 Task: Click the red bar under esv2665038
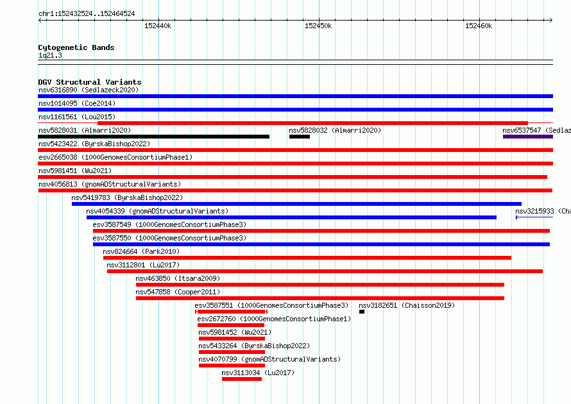click(x=295, y=164)
